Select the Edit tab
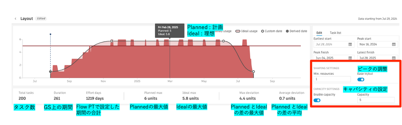402x125 pixels. 319,33
